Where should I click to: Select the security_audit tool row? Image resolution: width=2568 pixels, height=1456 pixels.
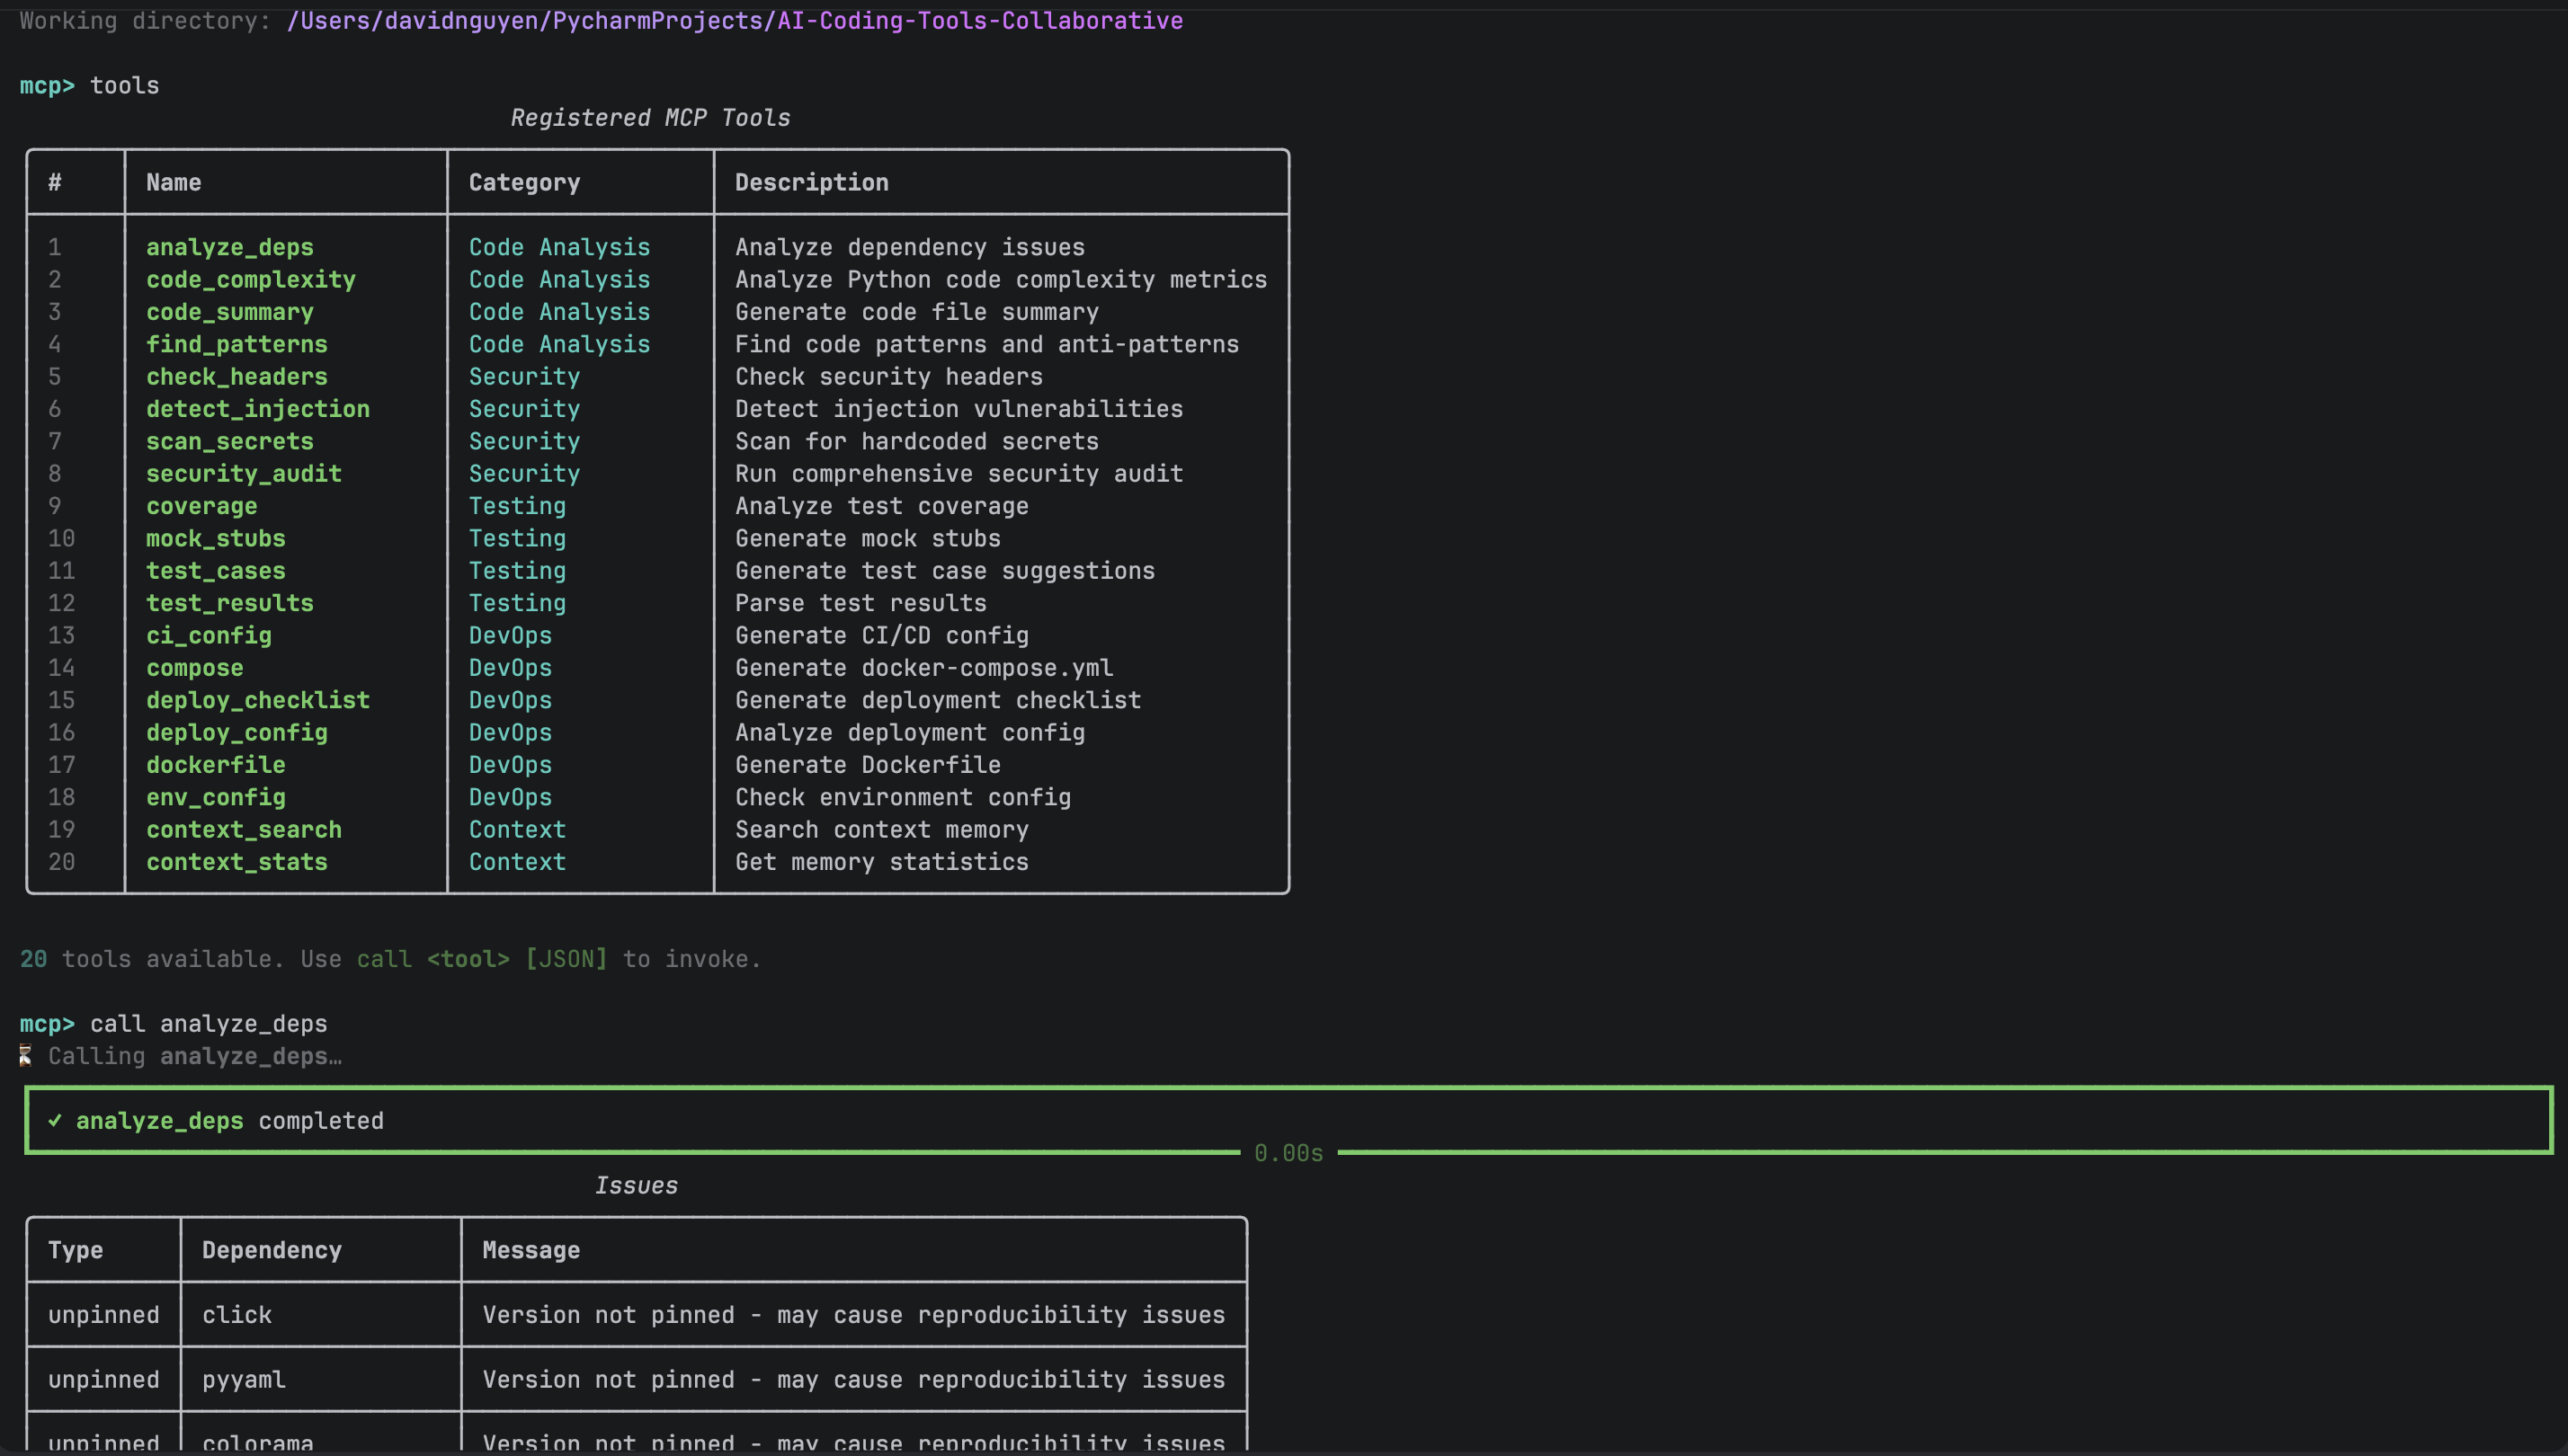(243, 473)
